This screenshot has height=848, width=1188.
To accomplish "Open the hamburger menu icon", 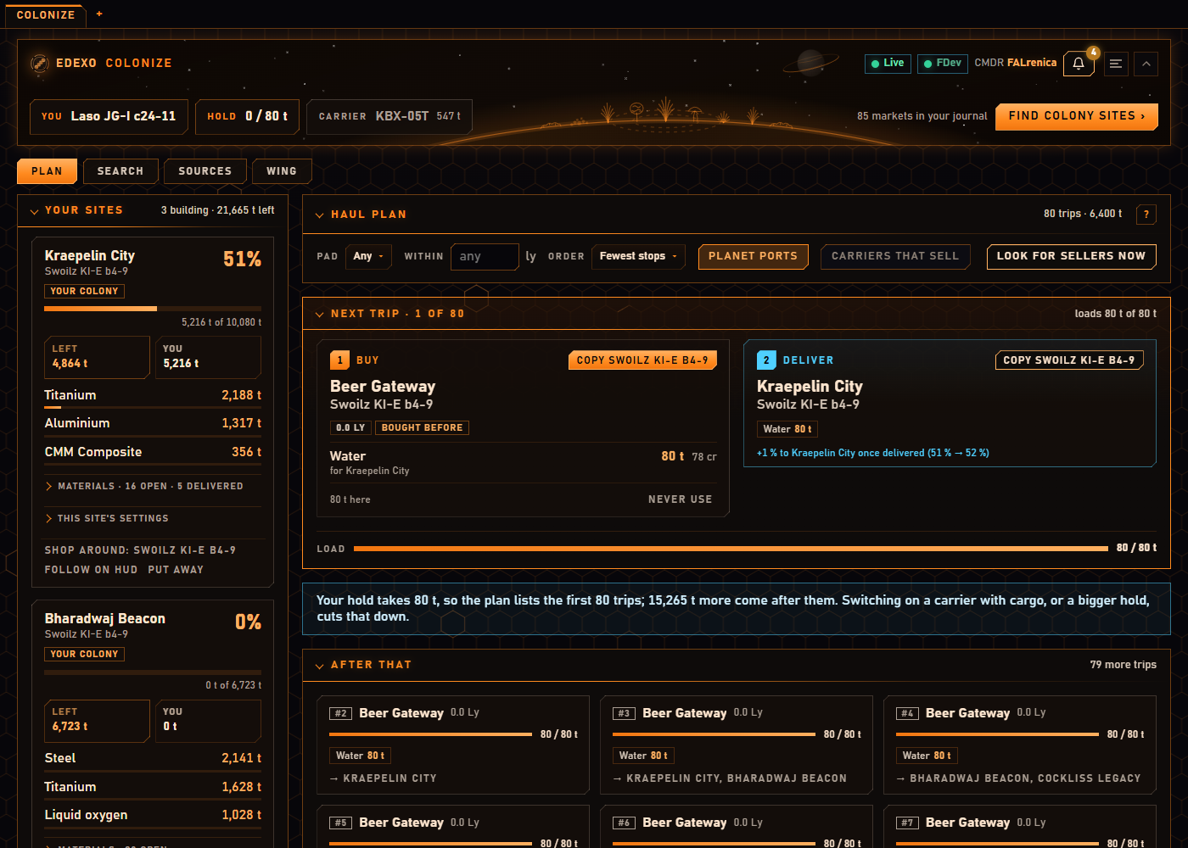I will pos(1116,64).
